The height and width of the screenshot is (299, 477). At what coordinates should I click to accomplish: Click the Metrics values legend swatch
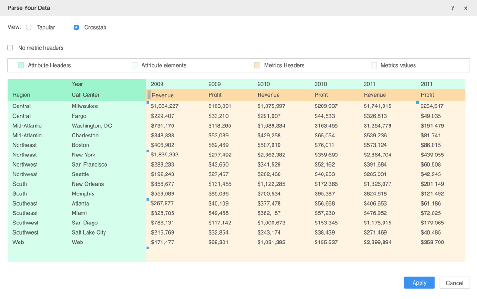point(373,65)
